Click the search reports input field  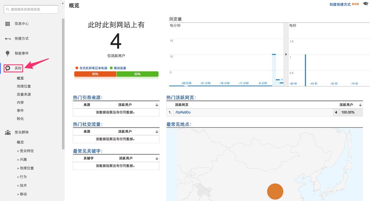[x=31, y=9]
